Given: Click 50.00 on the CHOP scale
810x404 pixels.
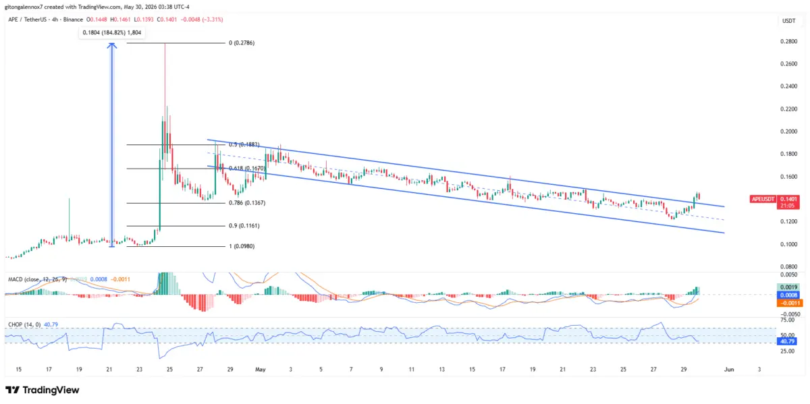Looking at the screenshot, I should [788, 335].
